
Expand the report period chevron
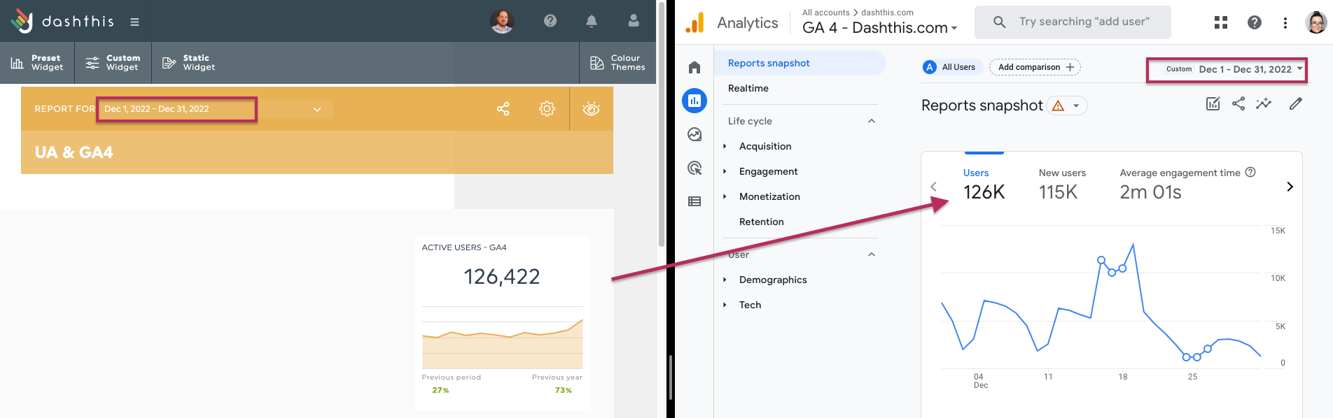317,109
